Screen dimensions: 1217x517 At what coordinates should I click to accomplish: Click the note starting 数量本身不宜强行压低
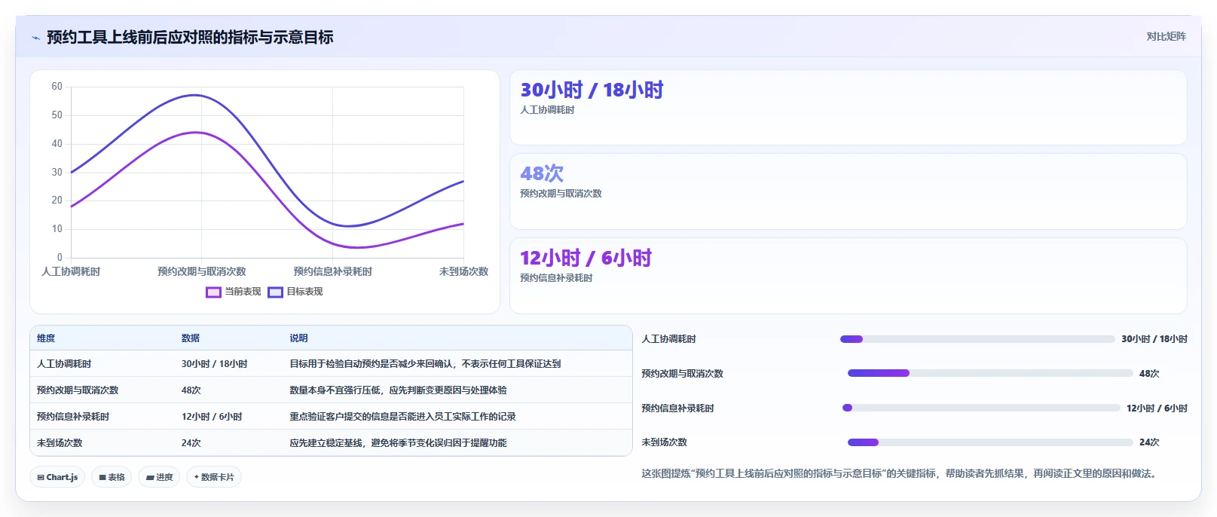pyautogui.click(x=398, y=390)
